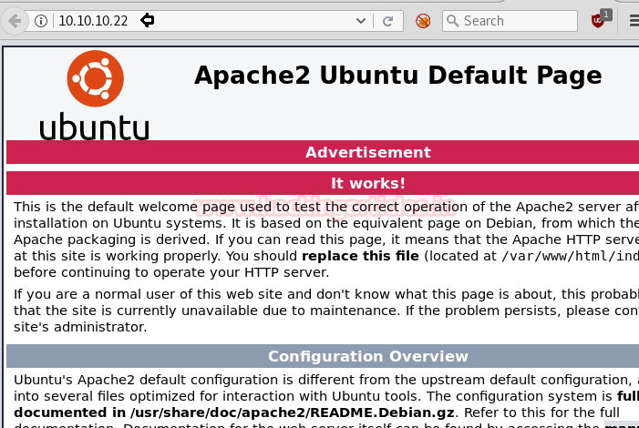Viewport: 639px width, 428px height.
Task: Reload the current page
Action: tap(387, 21)
